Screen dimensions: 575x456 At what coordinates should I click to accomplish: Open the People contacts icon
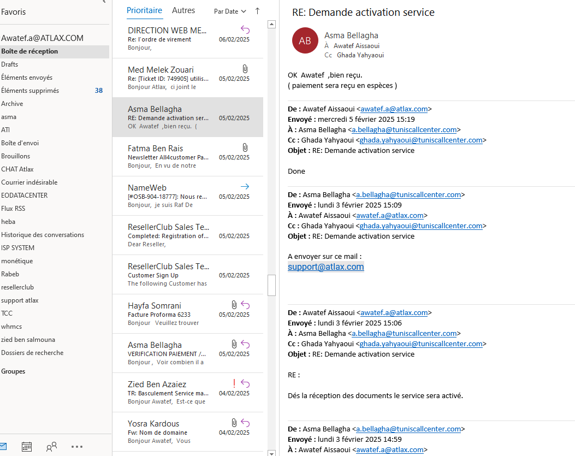click(52, 447)
